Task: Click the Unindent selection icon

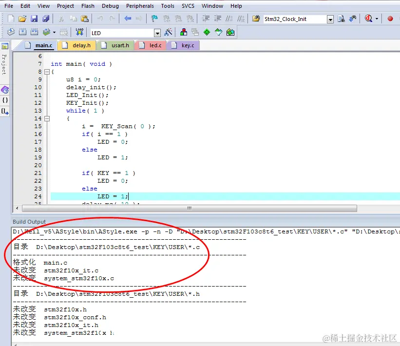Action: click(218, 19)
